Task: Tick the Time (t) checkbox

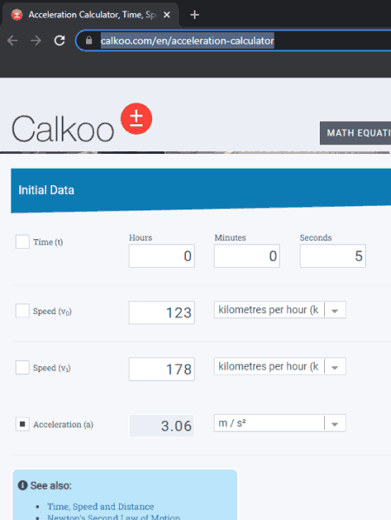Action: 23,242
